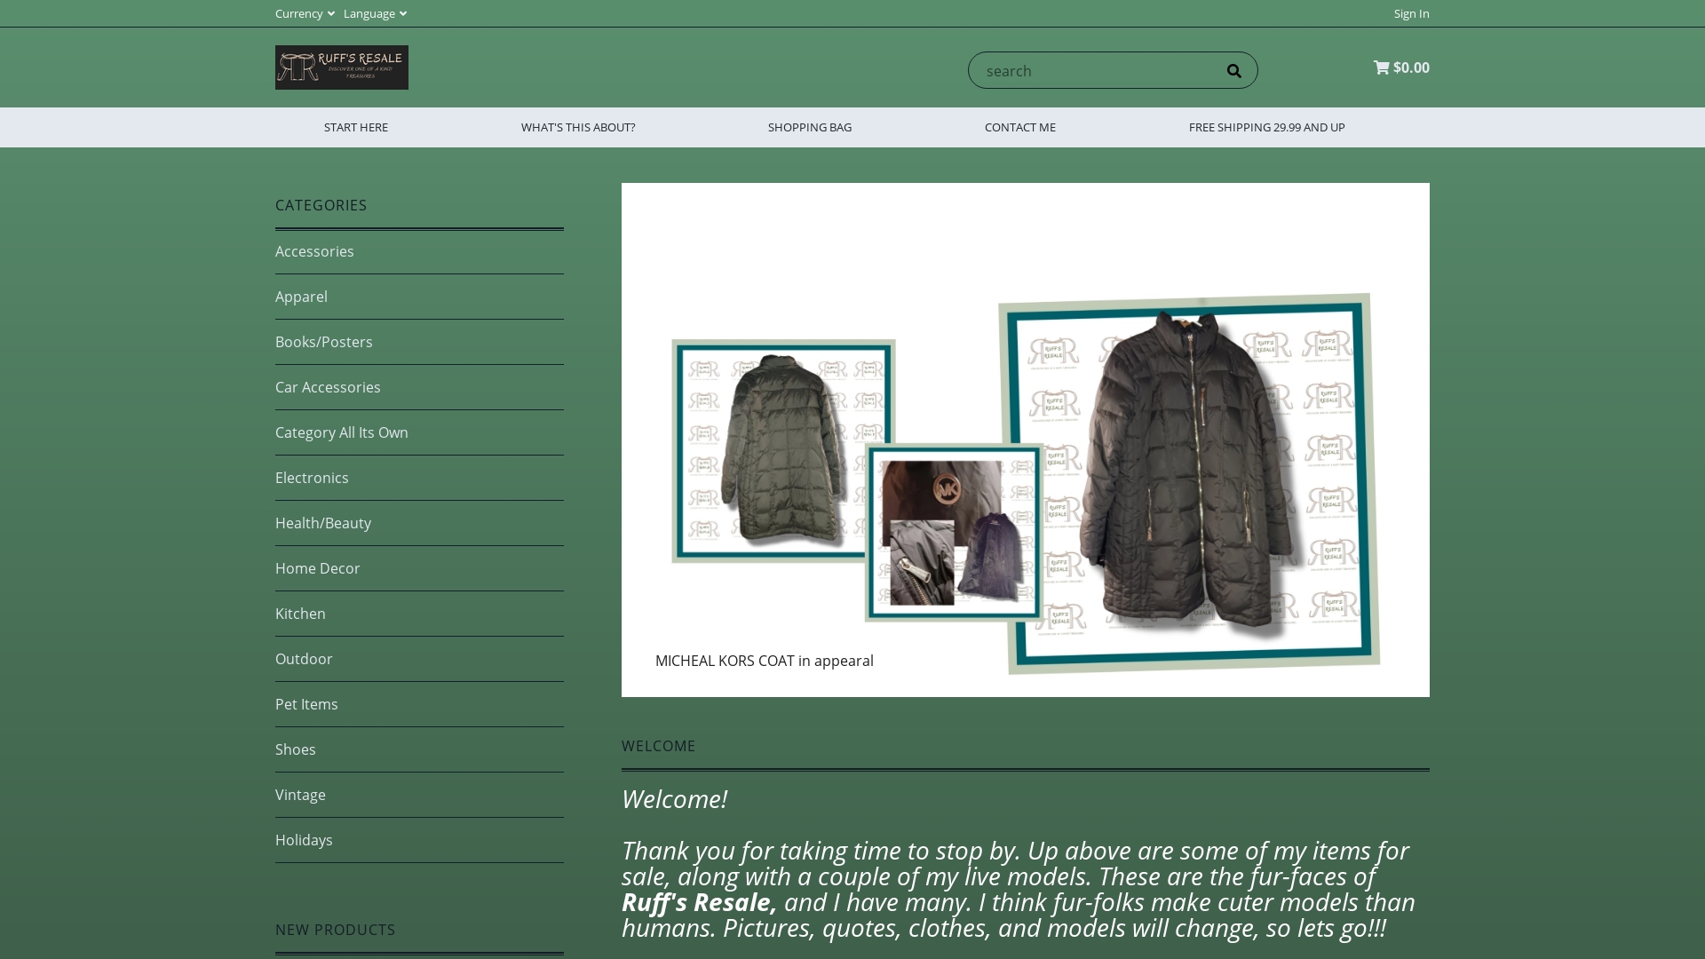Go to SHOPPING BAG in the navigation
1705x959 pixels.
tap(810, 127)
